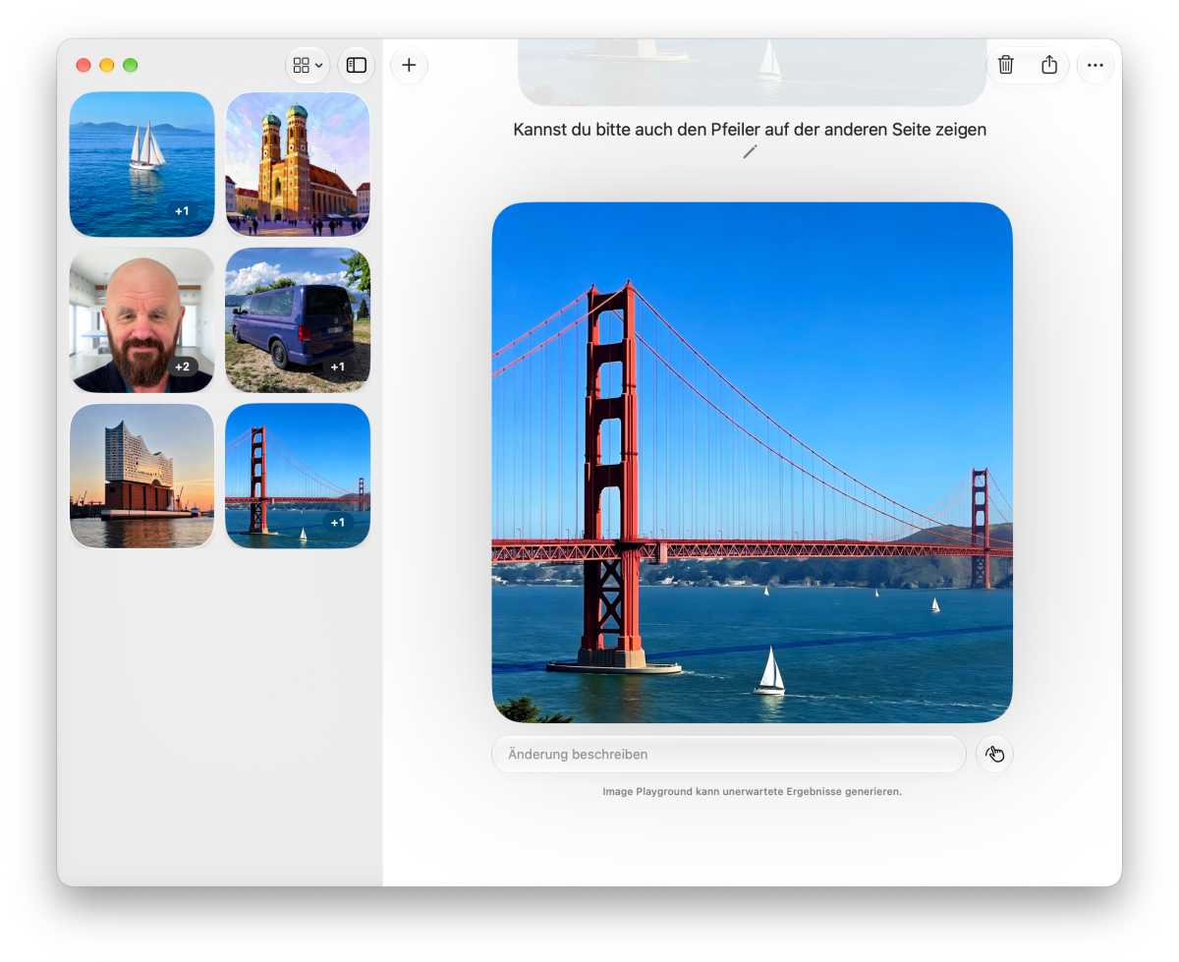Enter full screen with the green button
This screenshot has width=1179, height=962.
pos(131,65)
